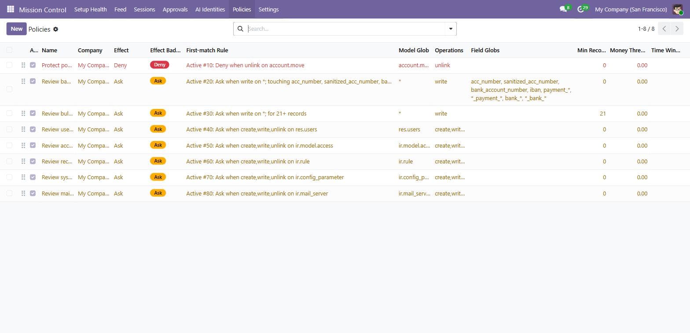690x333 pixels.
Task: Grab the drag handle of the Review rec... row
Action: [x=23, y=161]
